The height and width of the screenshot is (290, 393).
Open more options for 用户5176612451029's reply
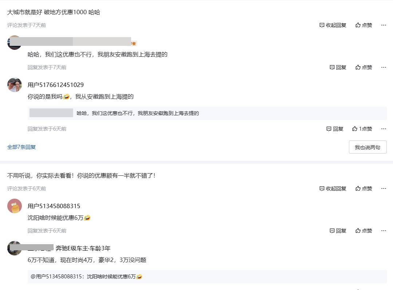coord(384,129)
